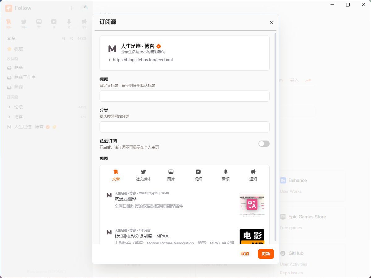Click the 分类 text input field
The image size is (371, 278).
point(184,127)
